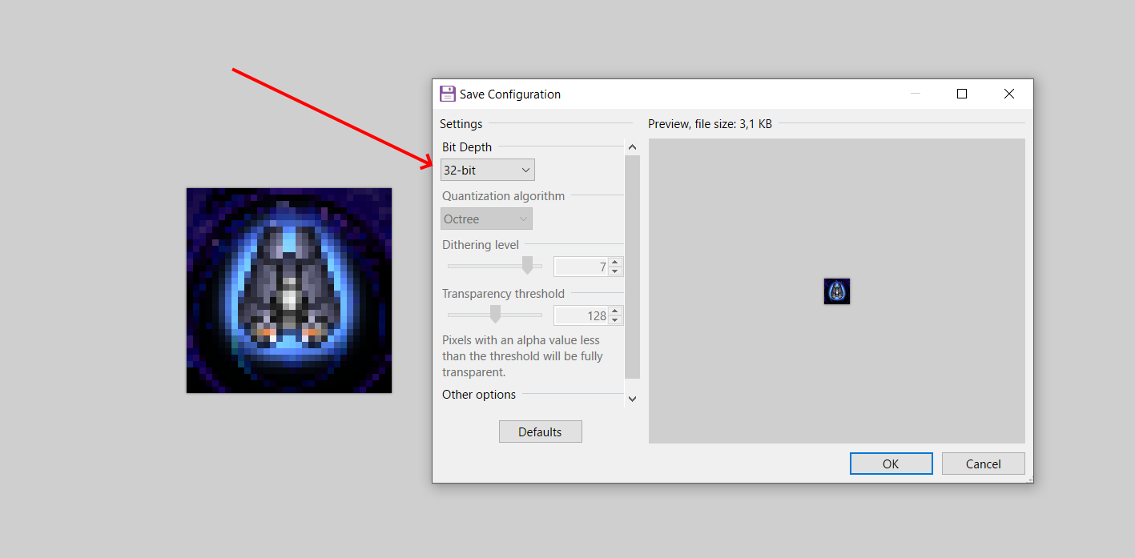
Task: Click the Dithering level label
Action: (x=481, y=244)
